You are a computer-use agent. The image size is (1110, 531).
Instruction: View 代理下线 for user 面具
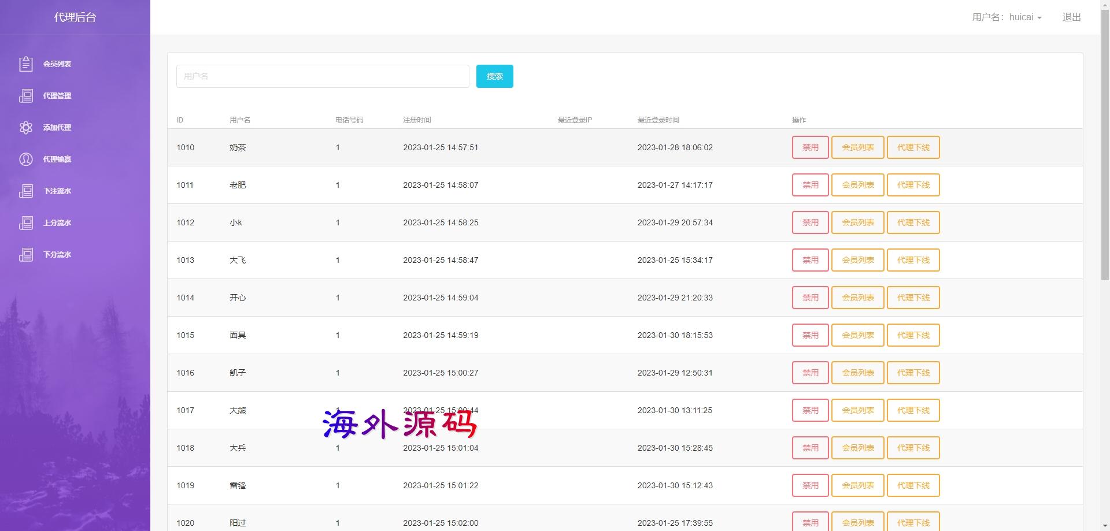tap(913, 335)
